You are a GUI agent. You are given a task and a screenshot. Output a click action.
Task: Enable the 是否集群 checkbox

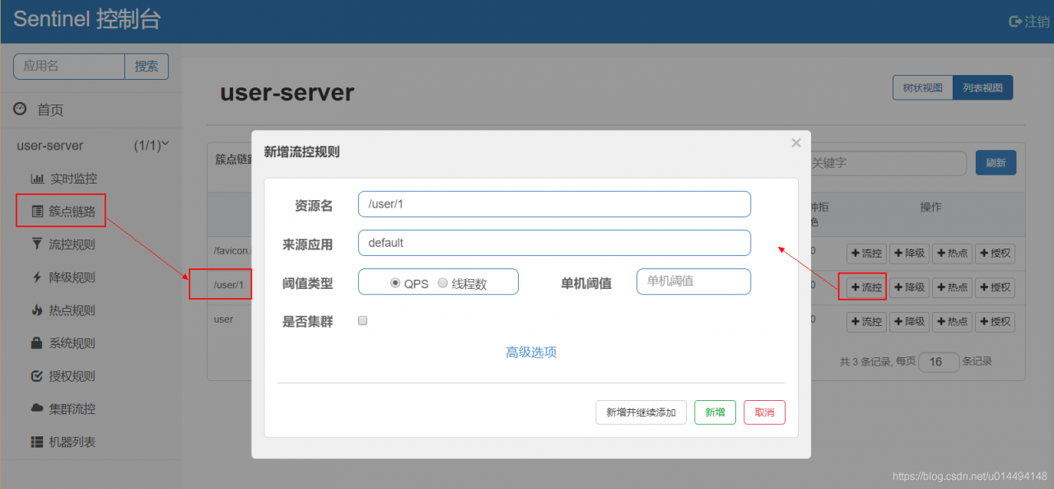click(362, 321)
